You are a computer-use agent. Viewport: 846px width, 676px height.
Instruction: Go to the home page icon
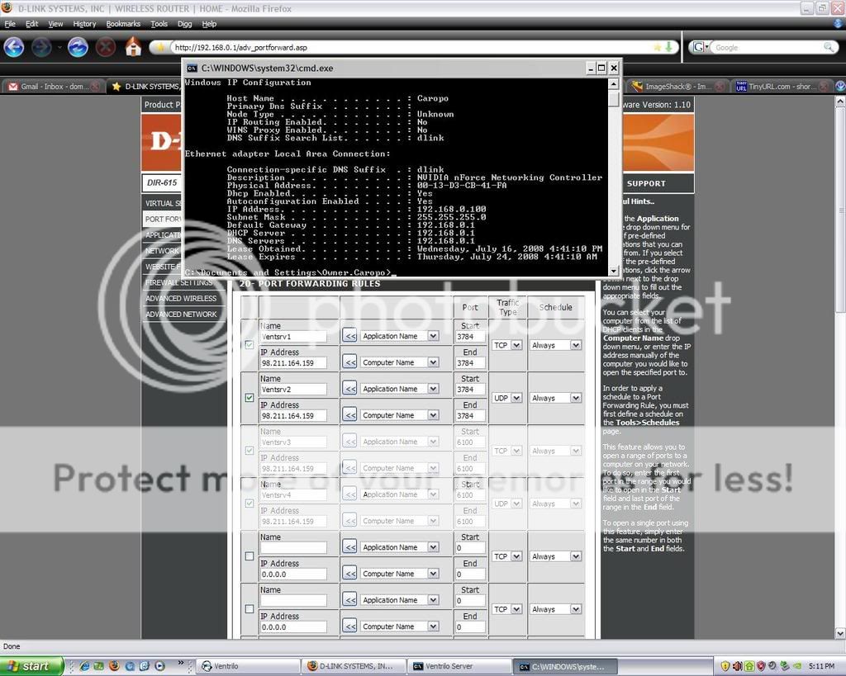(133, 47)
